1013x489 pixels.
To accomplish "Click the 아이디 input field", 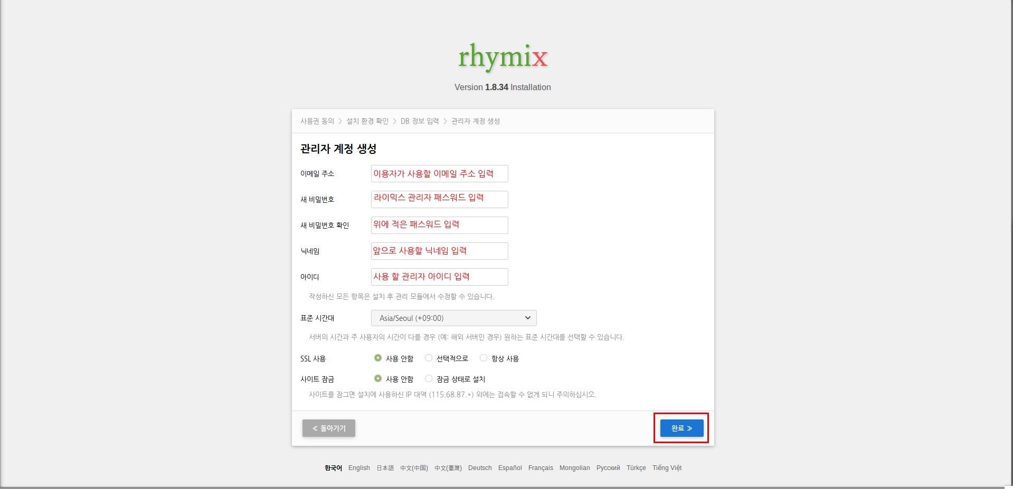I will pyautogui.click(x=440, y=277).
